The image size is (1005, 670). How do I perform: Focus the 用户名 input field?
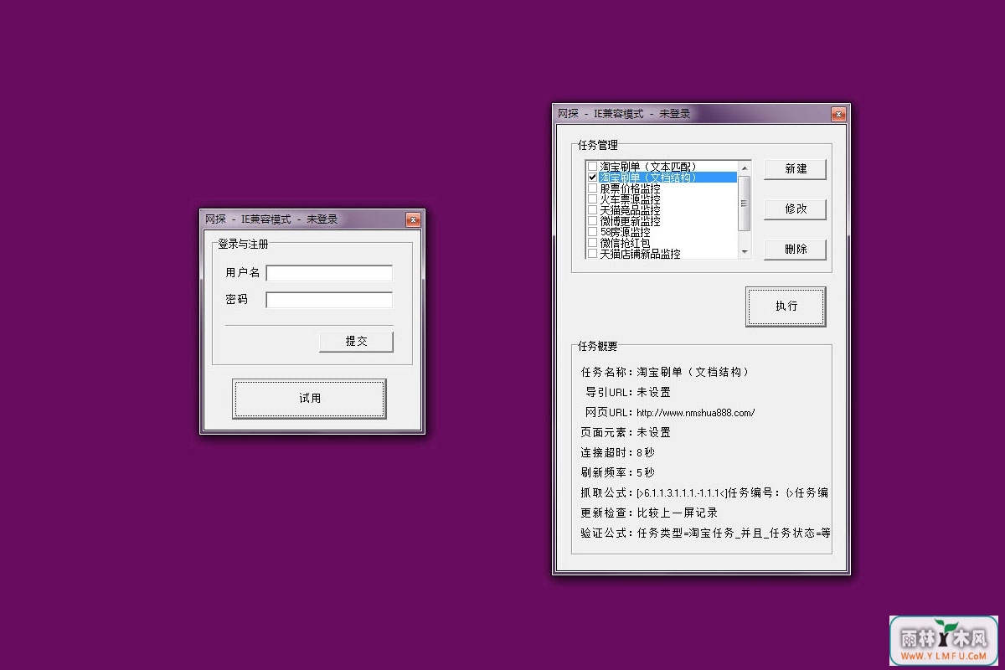(x=329, y=273)
